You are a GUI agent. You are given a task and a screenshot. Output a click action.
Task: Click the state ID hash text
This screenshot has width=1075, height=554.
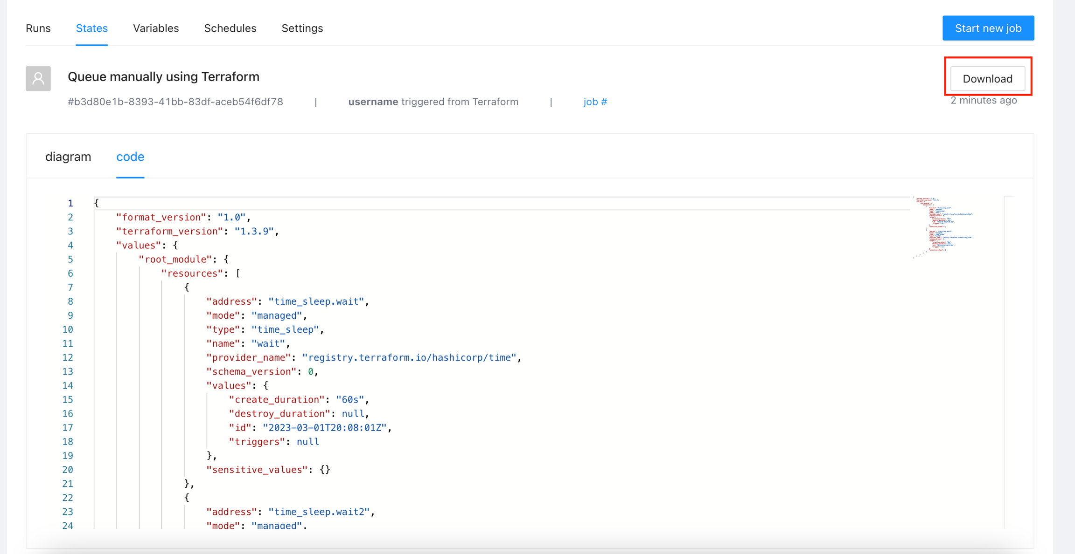[x=175, y=102]
